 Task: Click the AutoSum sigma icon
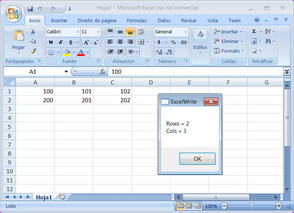[x=254, y=31]
